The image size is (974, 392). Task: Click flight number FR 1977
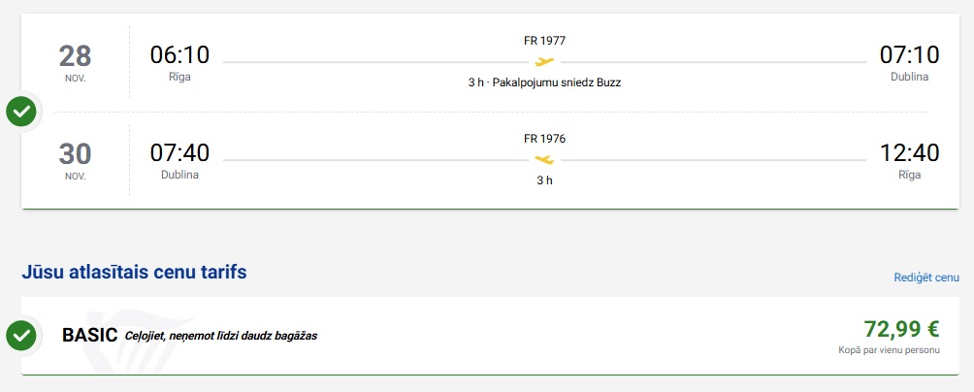544,41
